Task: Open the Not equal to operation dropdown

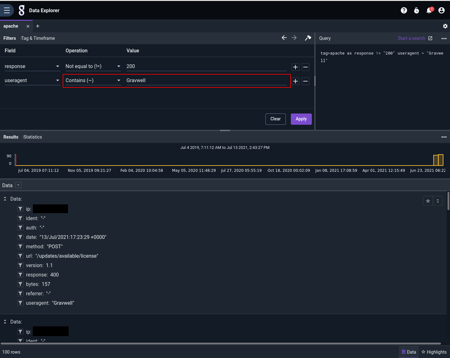Action: 93,66
